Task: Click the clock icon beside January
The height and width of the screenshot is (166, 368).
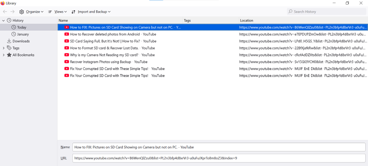Action: pos(13,34)
